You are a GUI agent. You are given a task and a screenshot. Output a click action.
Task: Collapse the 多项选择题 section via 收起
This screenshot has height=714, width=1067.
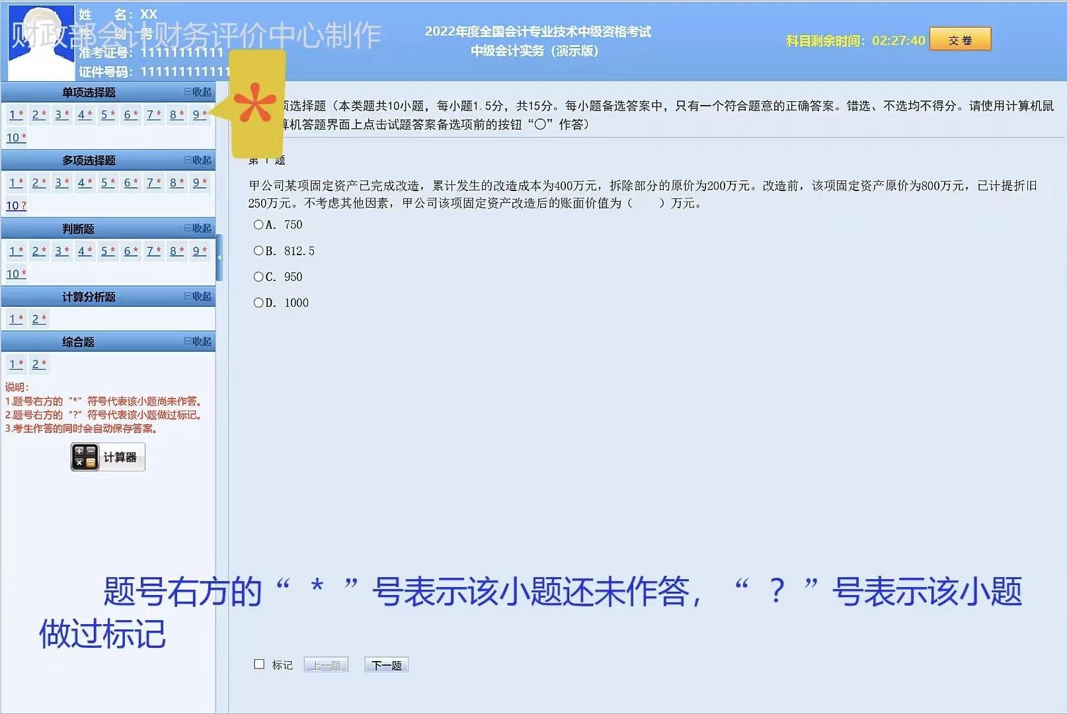(x=199, y=160)
